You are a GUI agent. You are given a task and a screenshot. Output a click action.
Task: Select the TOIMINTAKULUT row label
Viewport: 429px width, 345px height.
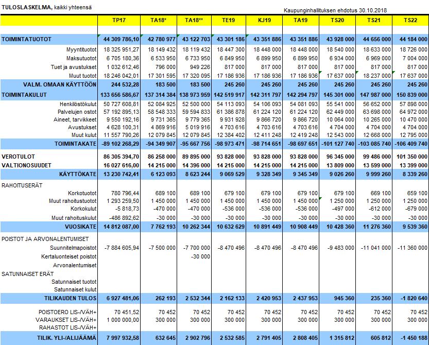pos(24,95)
